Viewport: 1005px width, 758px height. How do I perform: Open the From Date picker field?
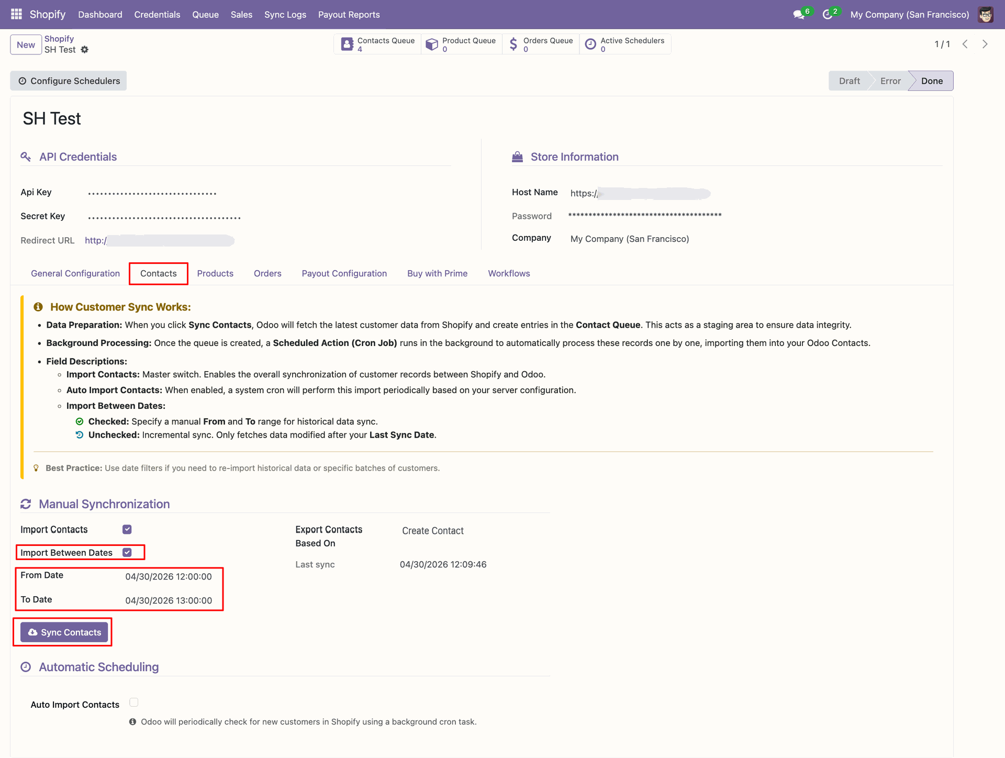pos(169,576)
